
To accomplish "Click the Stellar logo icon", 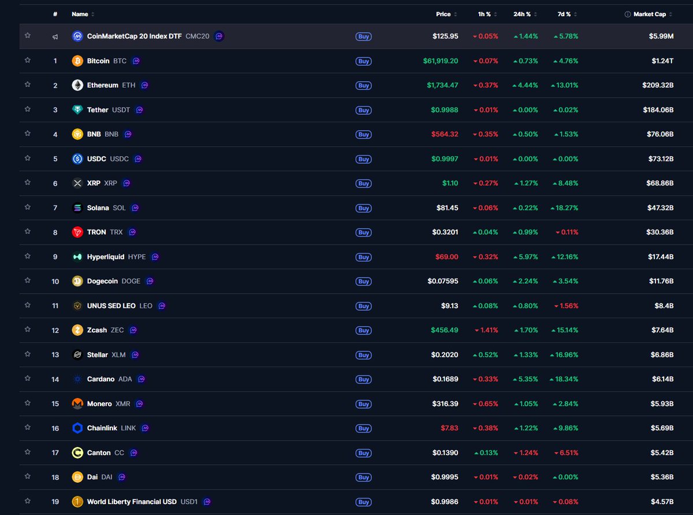I will pyautogui.click(x=77, y=355).
